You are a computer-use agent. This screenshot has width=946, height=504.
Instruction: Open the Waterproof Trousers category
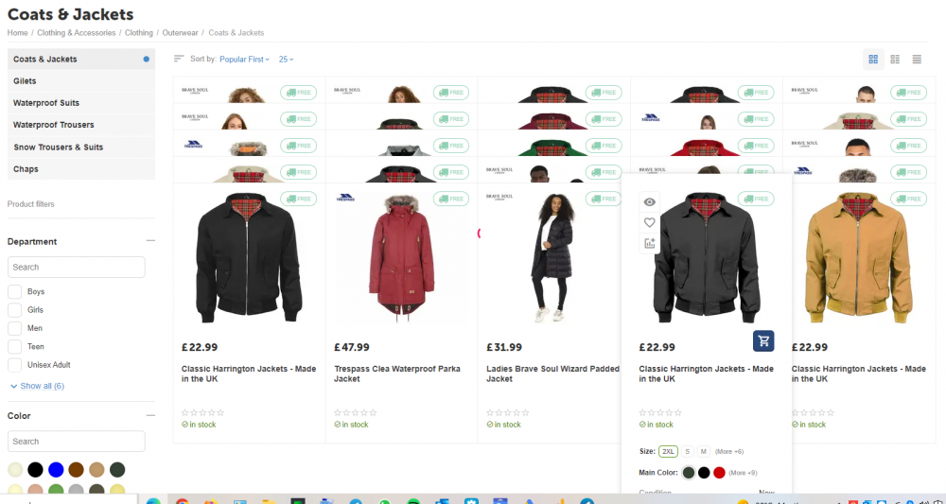(53, 125)
